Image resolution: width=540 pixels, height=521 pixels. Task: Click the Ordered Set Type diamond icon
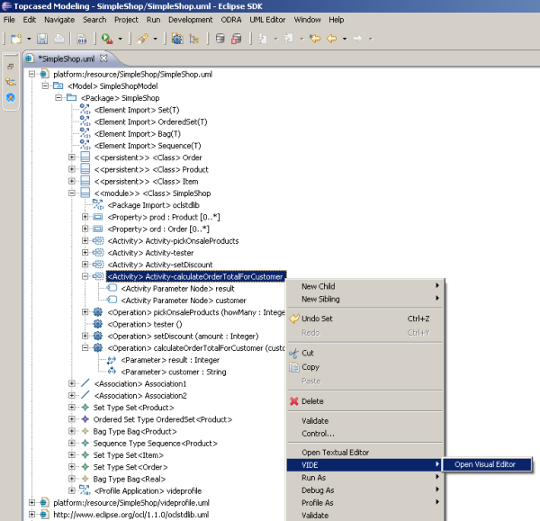click(x=85, y=419)
